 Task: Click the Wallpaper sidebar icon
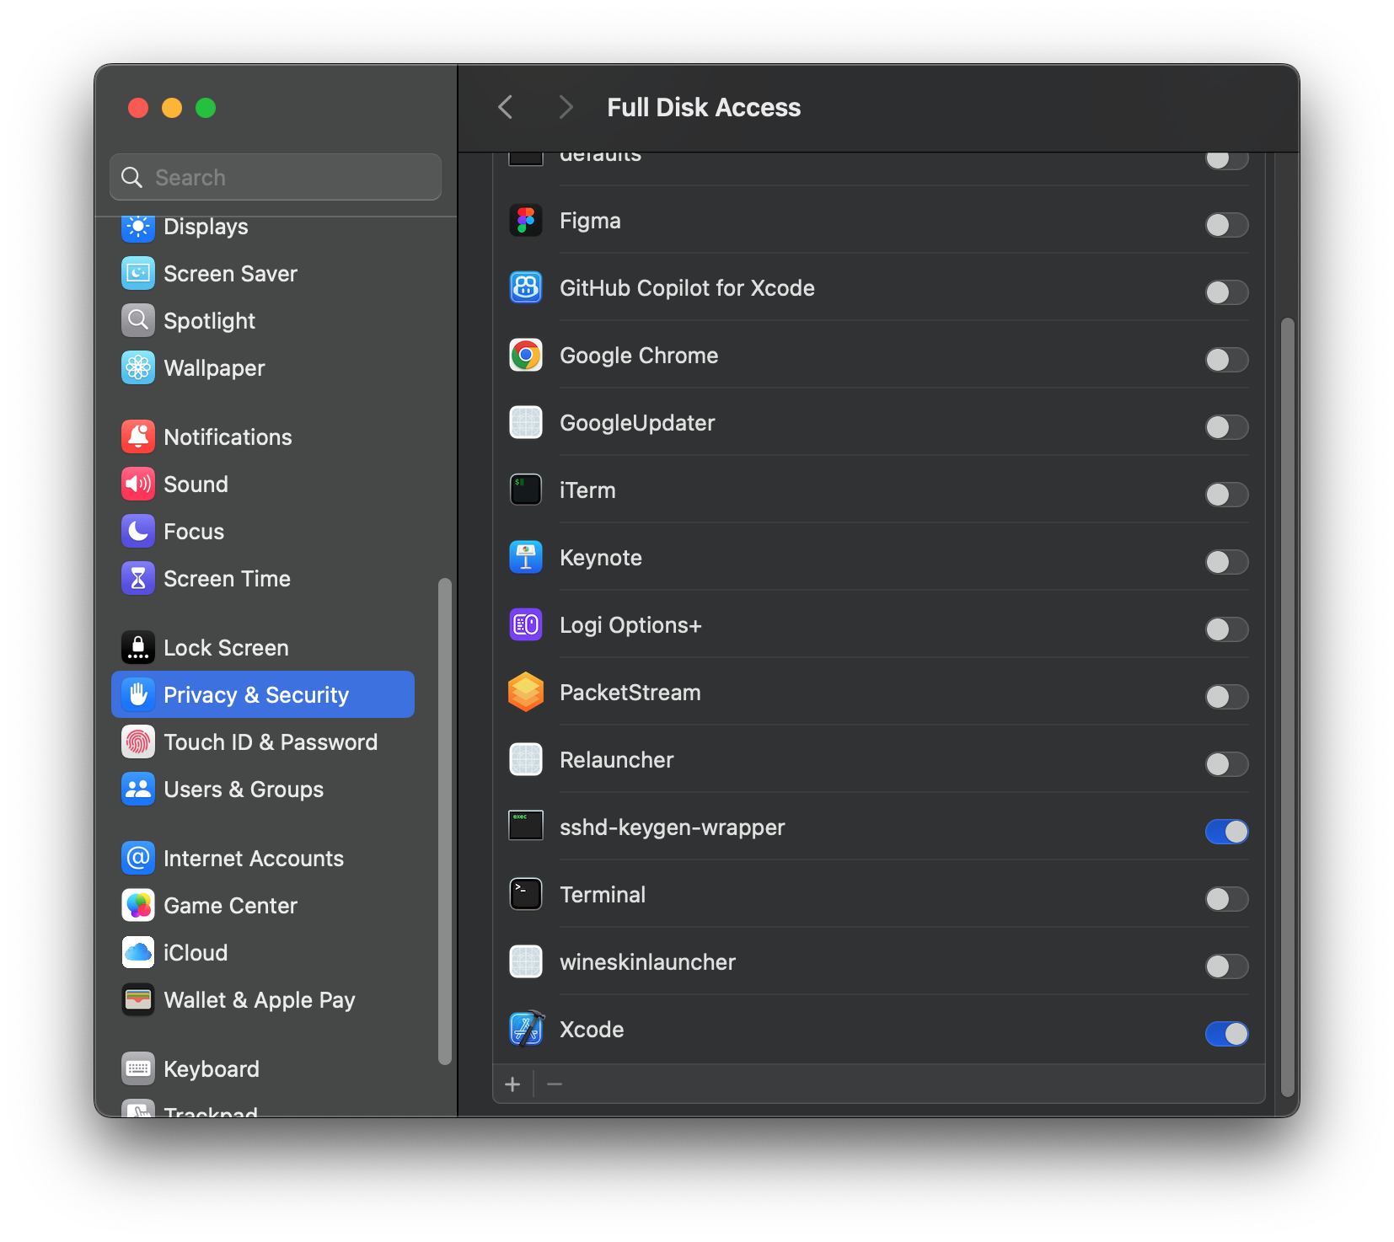138,367
